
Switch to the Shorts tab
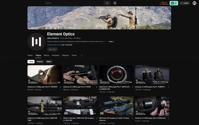(46, 55)
